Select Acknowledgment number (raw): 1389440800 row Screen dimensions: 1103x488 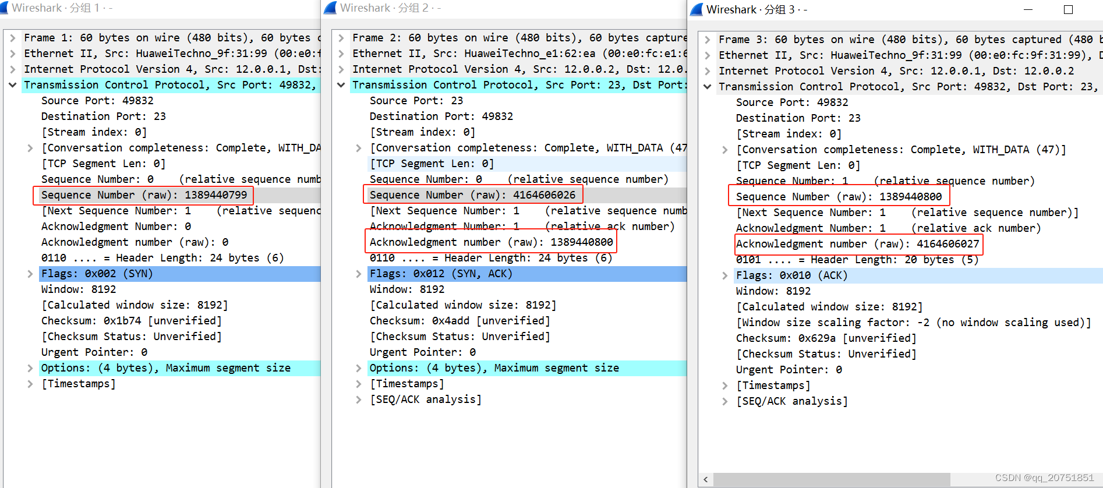tap(491, 242)
